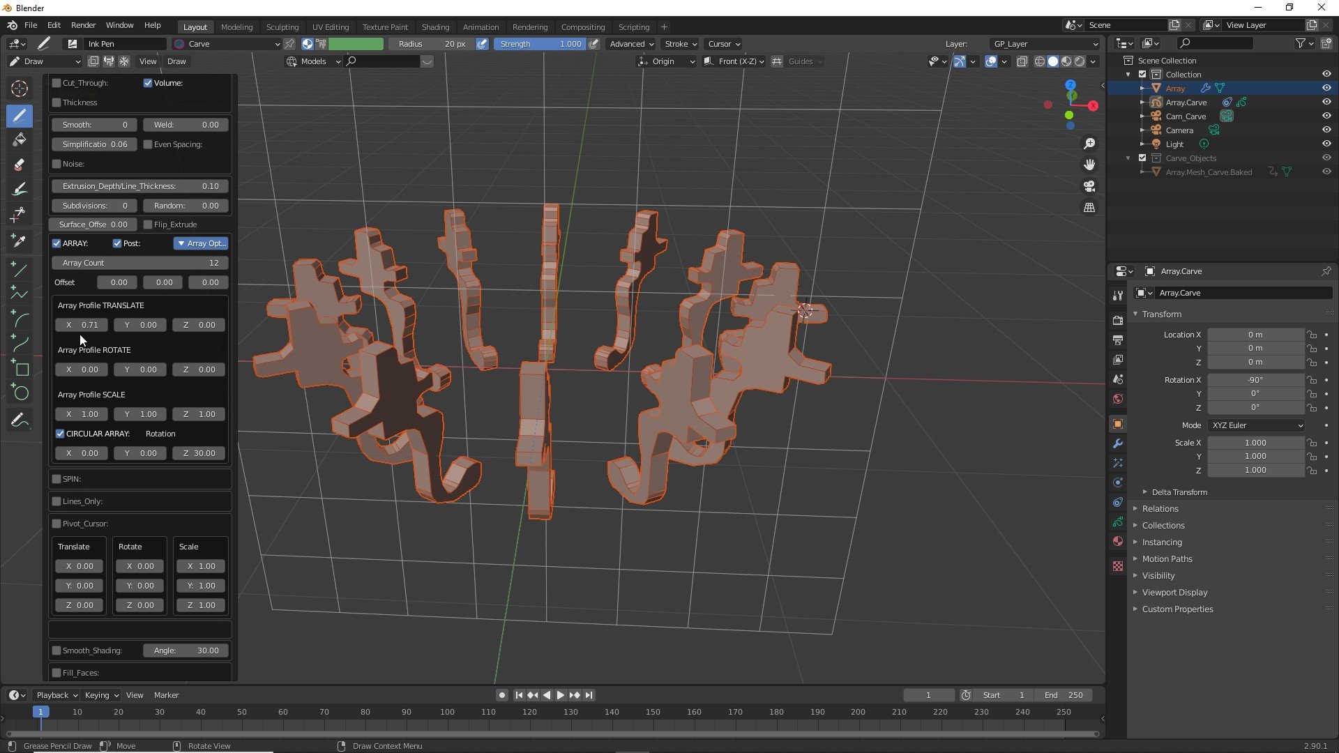Select the Circle draw tool
Image resolution: width=1339 pixels, height=753 pixels.
pos(21,393)
